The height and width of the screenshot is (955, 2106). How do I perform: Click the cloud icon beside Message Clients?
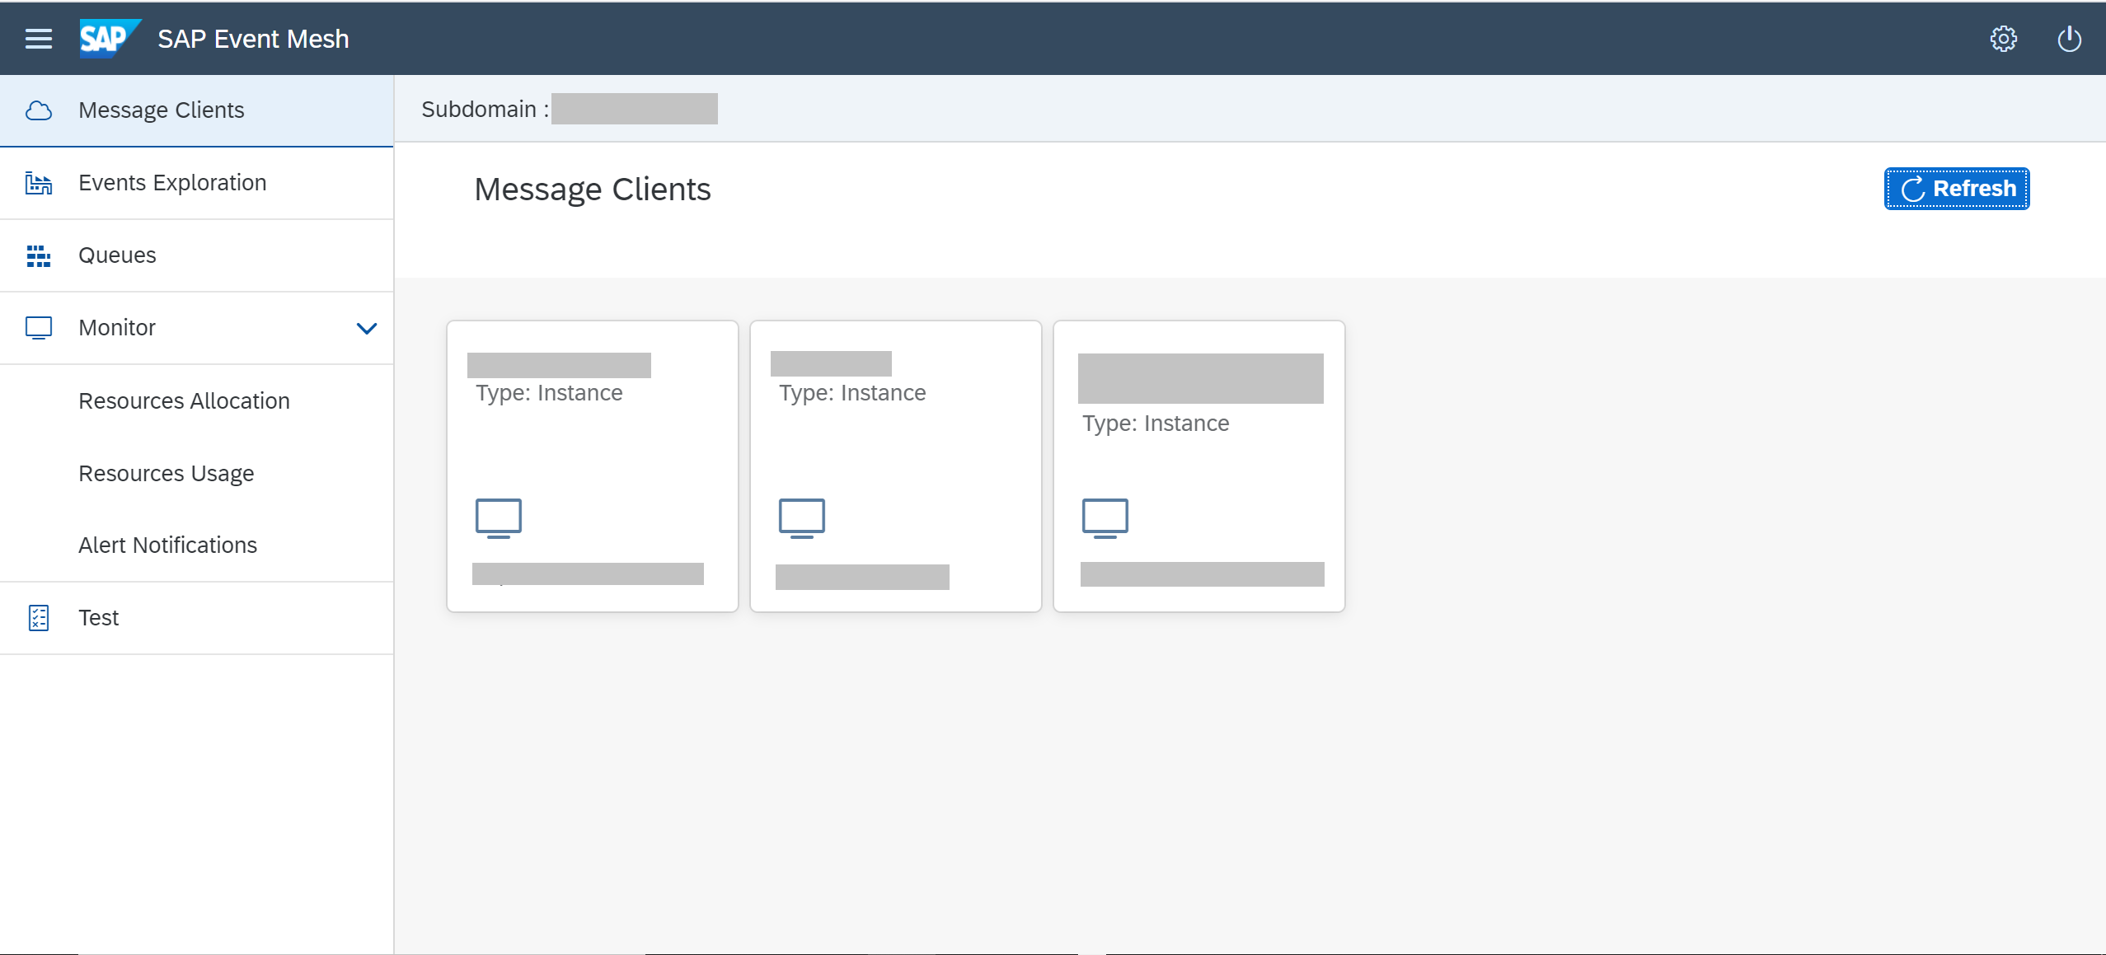tap(39, 110)
